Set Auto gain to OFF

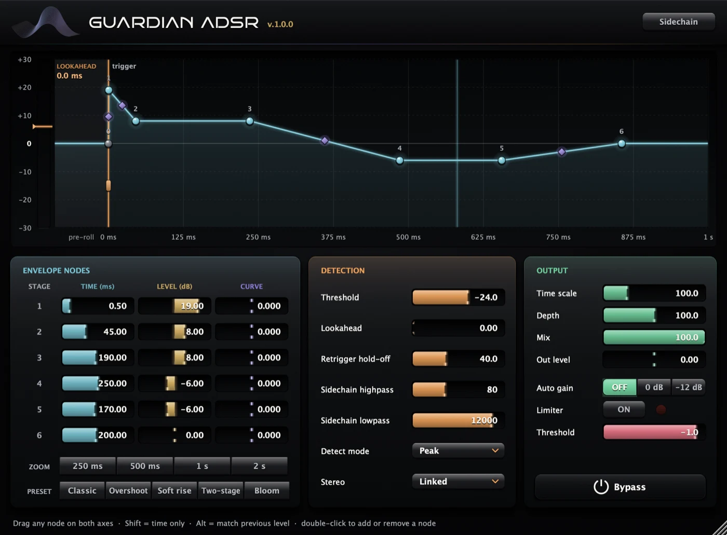620,387
